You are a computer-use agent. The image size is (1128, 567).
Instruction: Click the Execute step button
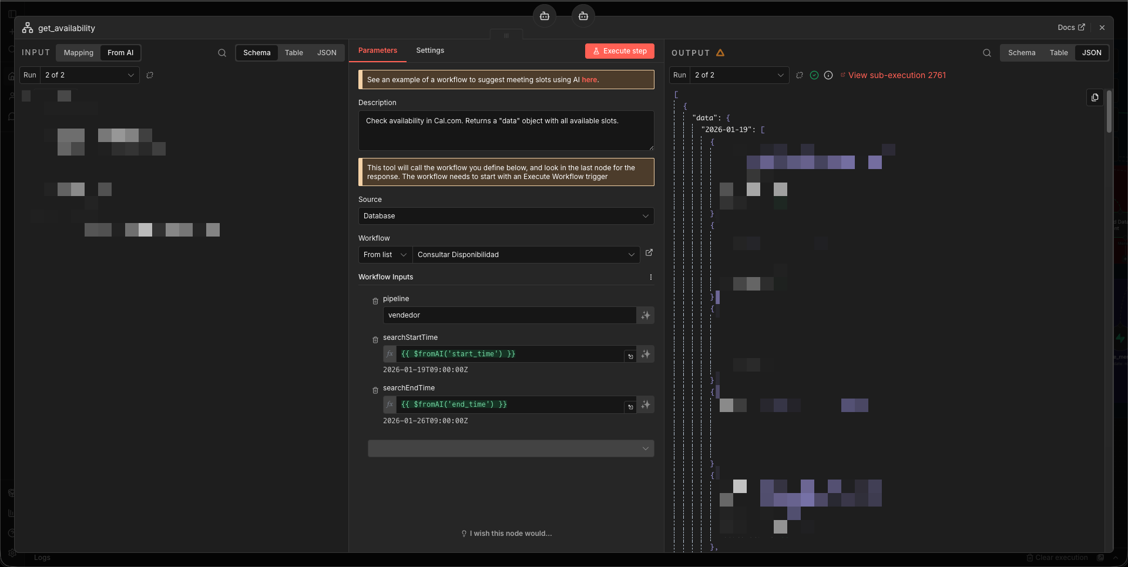pyautogui.click(x=619, y=51)
